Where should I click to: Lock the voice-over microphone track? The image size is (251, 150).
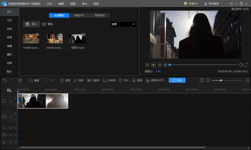(11, 142)
